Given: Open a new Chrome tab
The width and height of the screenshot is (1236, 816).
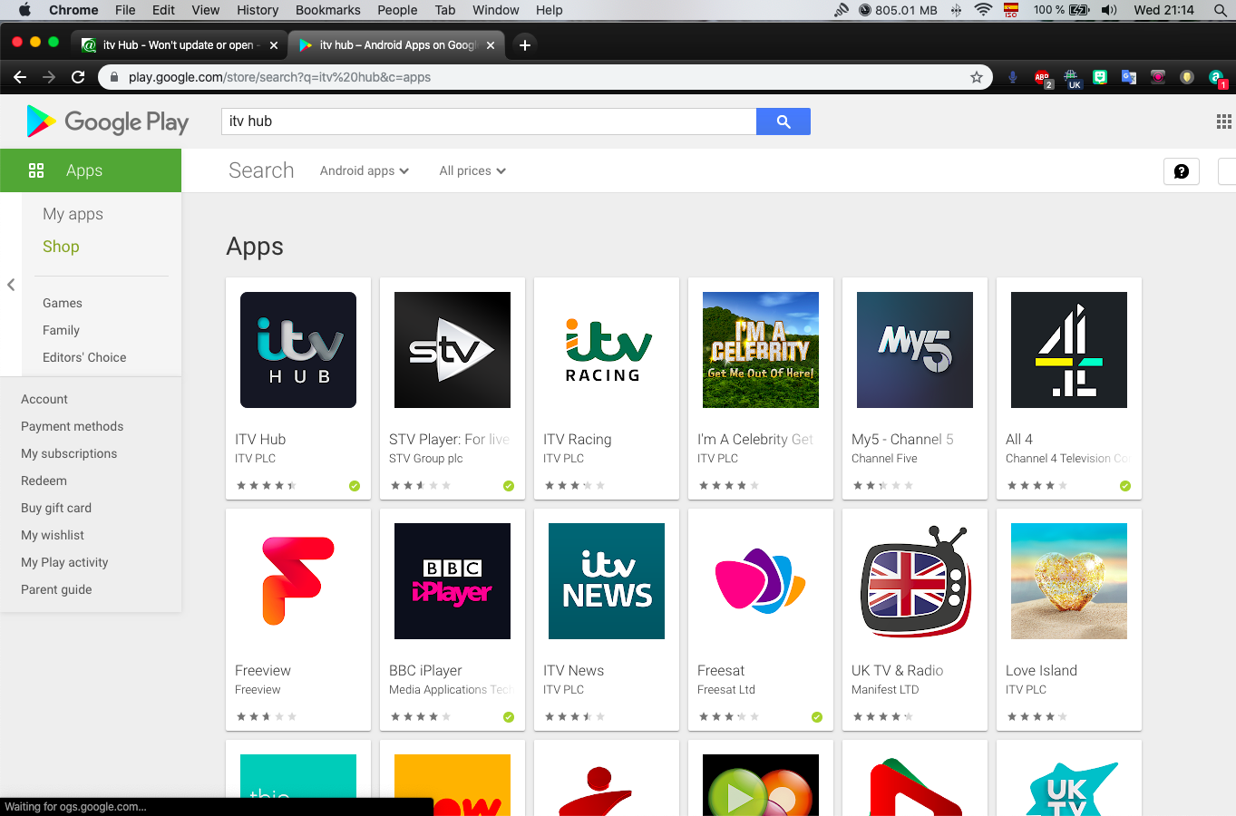Looking at the screenshot, I should 524,44.
